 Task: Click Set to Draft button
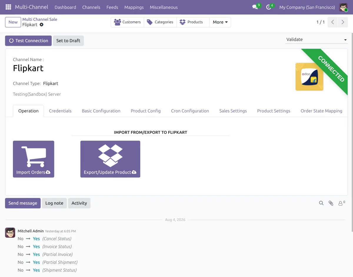click(68, 41)
